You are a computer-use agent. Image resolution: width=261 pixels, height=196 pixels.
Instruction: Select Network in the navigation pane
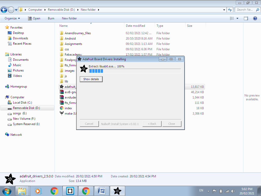click(16, 135)
